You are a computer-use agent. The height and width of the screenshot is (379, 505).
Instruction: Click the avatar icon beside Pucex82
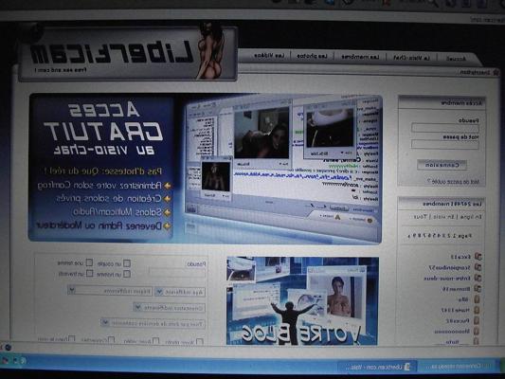point(477,320)
